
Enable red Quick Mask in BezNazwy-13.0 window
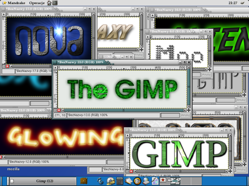(59, 110)
